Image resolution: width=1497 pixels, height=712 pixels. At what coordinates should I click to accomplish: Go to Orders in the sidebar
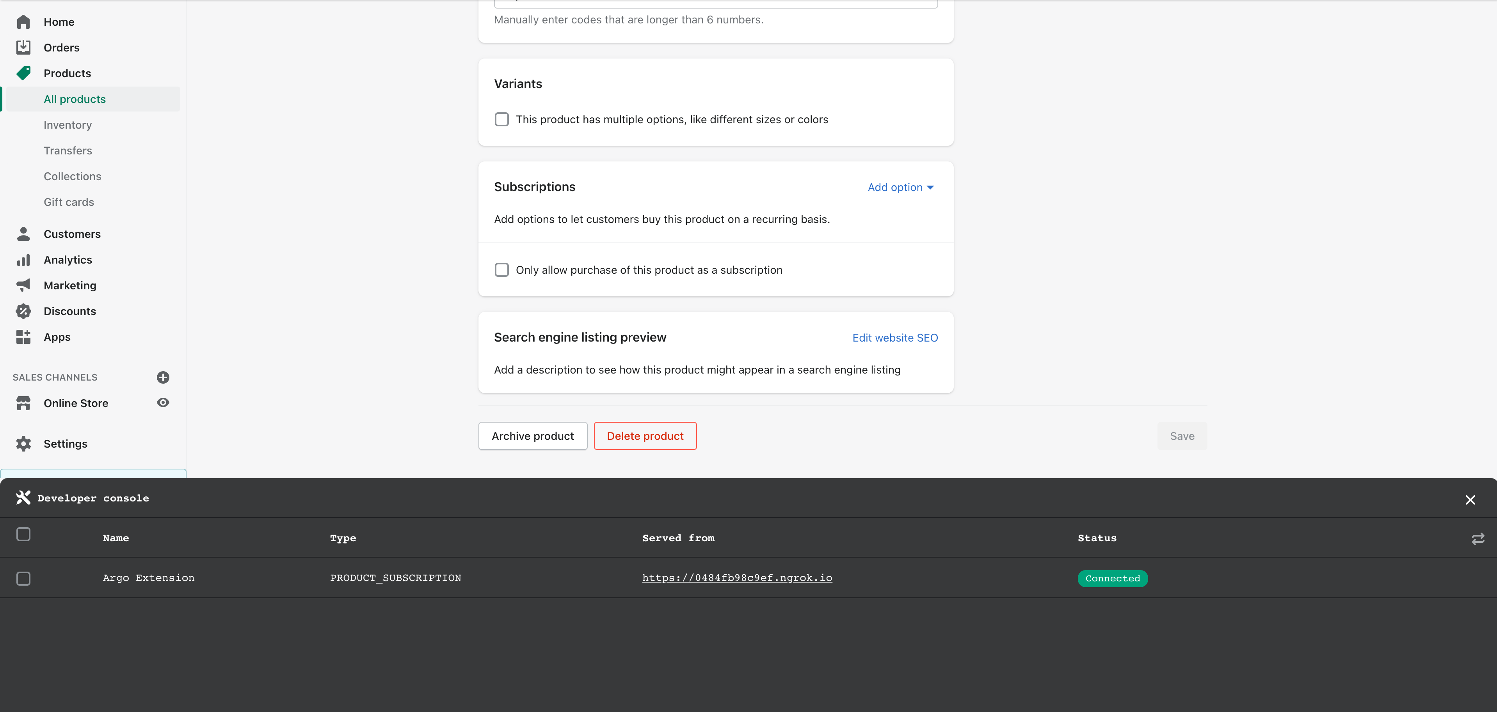coord(62,48)
